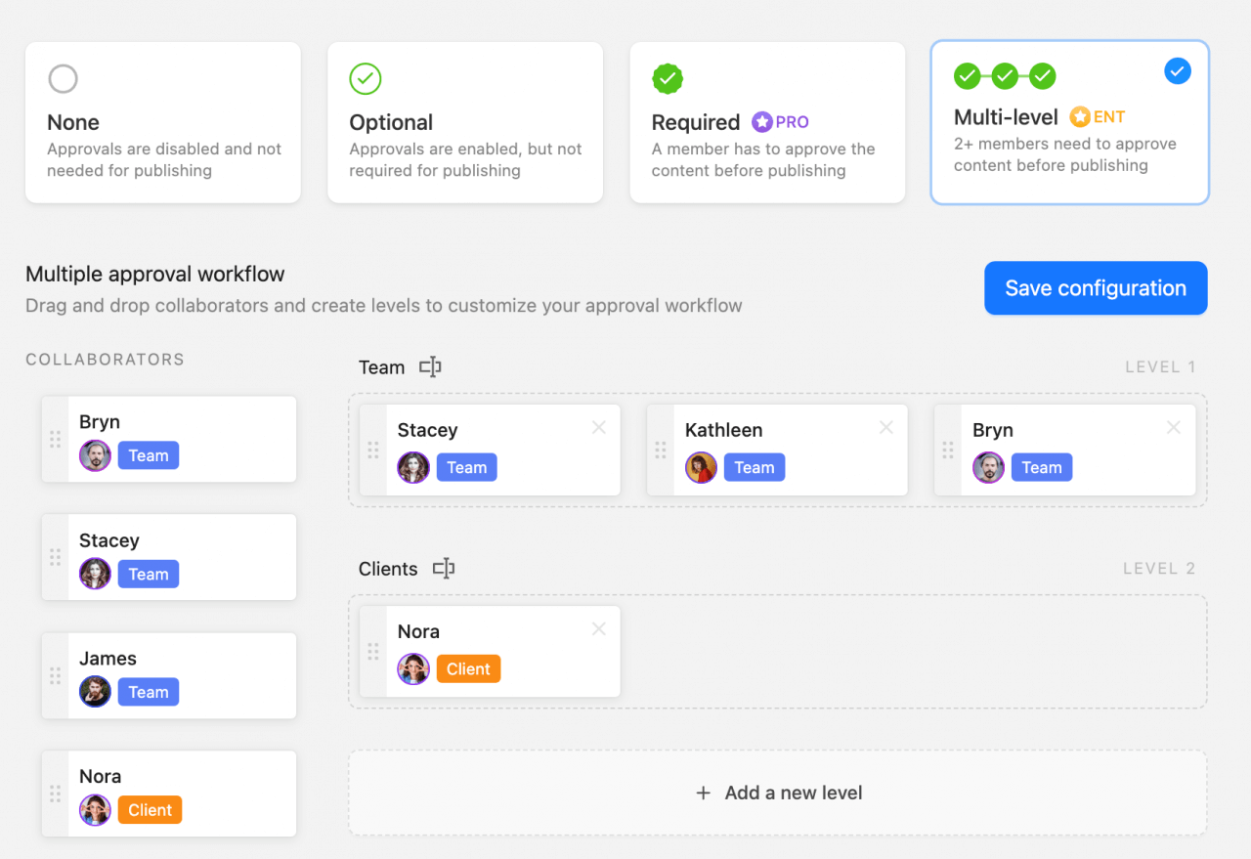Click the ENT badge on Multi-level option
Viewport: 1251px width, 859px height.
(x=1098, y=116)
